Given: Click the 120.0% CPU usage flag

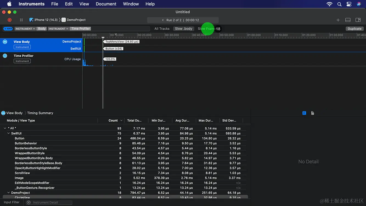Looking at the screenshot, I should click(x=110, y=59).
